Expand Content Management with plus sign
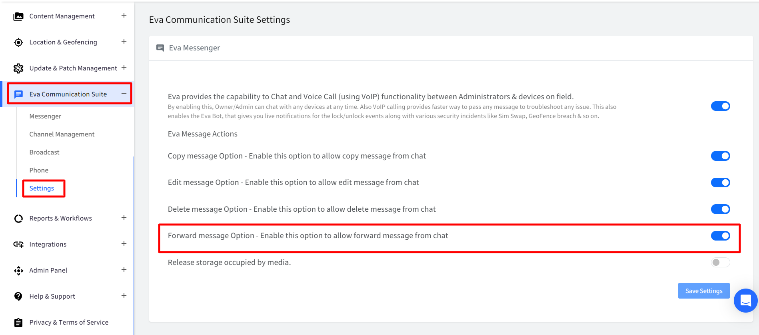 click(124, 15)
